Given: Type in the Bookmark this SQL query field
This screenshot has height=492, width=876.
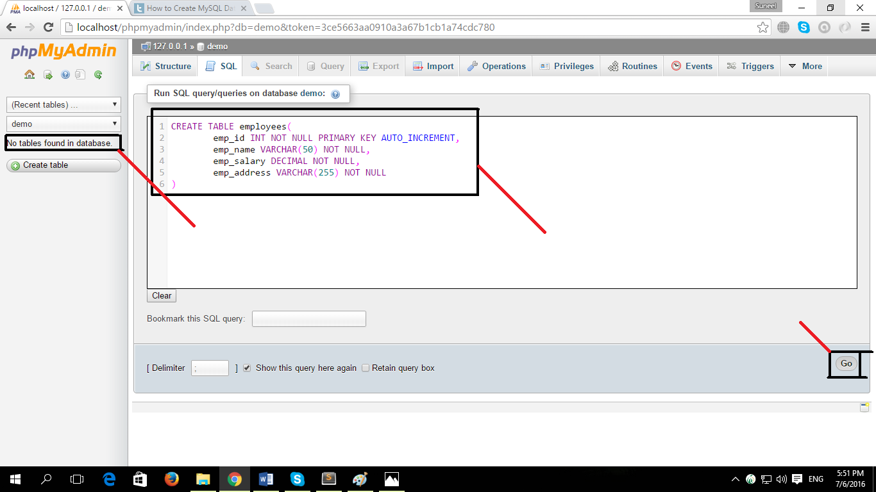Looking at the screenshot, I should pos(308,318).
